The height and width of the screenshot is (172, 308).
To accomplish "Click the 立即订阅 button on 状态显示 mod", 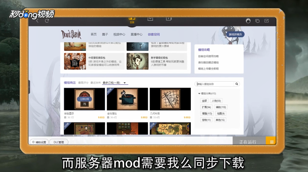I will point(85,99).
